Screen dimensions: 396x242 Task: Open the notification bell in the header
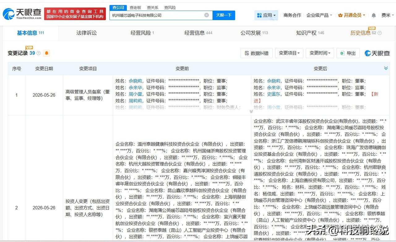coord(374,15)
